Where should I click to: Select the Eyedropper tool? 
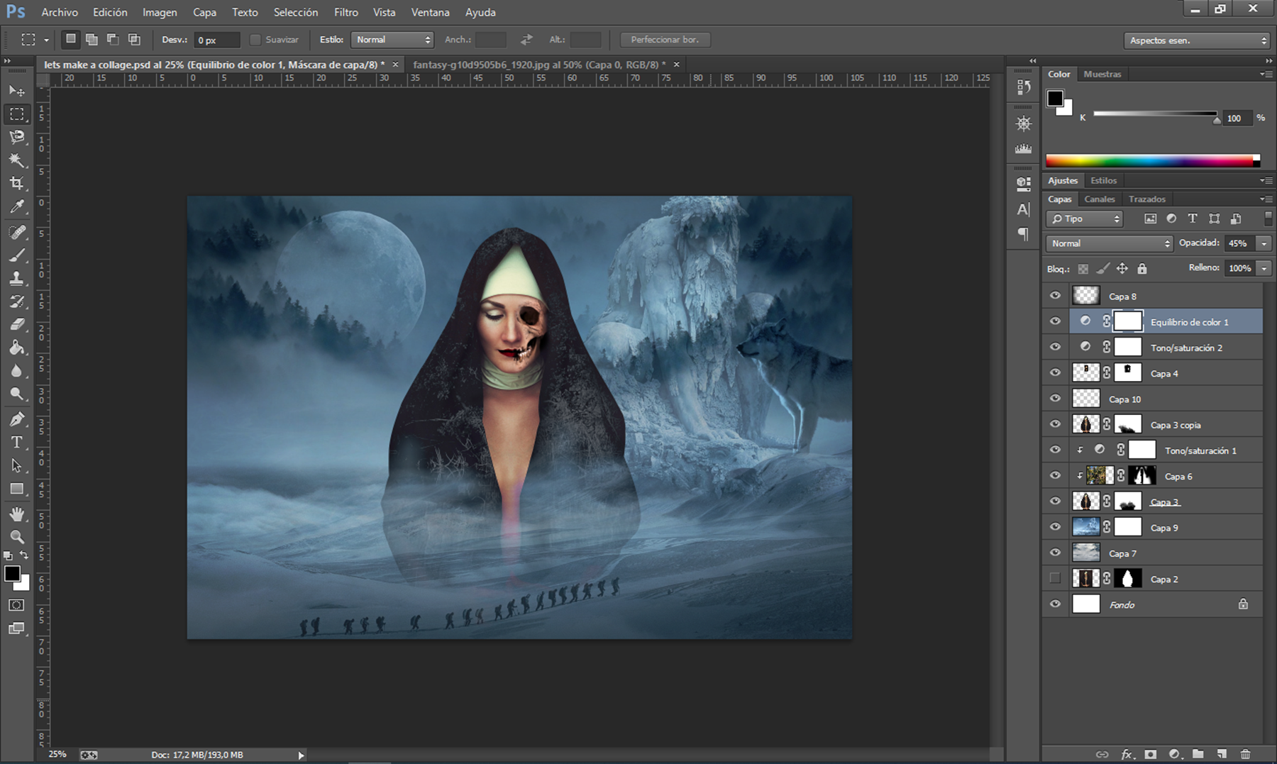17,206
